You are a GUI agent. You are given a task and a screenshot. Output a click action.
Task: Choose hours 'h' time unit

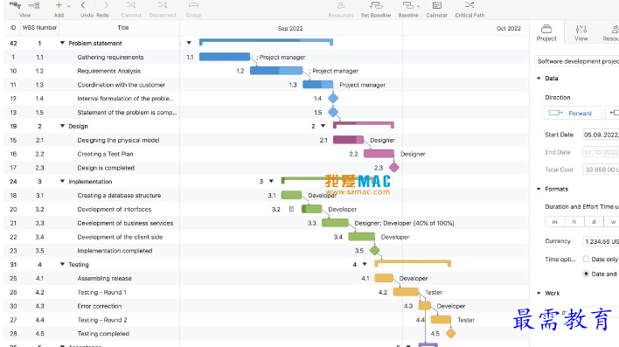[x=574, y=222]
